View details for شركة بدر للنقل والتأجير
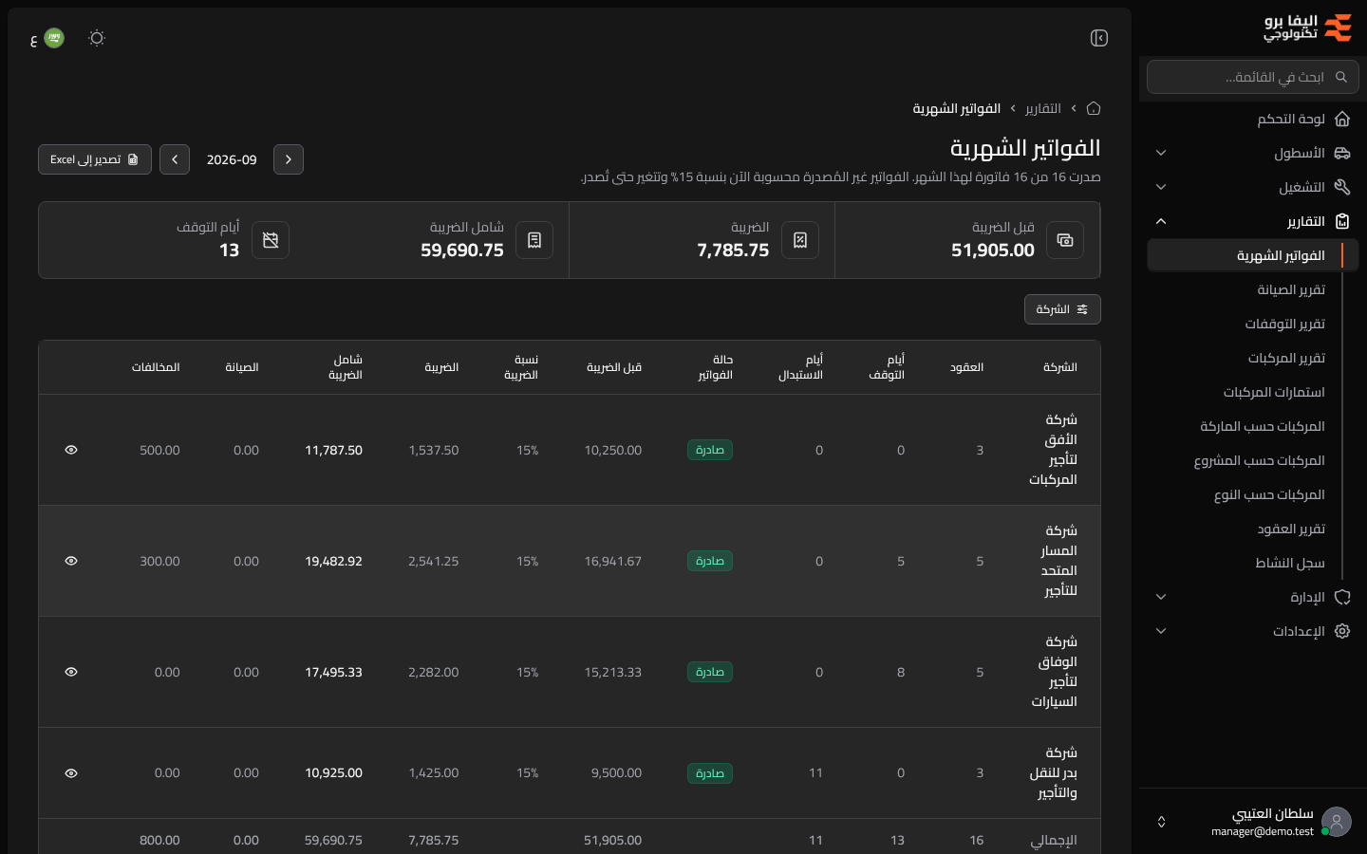Viewport: 1367px width, 854px height. pyautogui.click(x=71, y=773)
